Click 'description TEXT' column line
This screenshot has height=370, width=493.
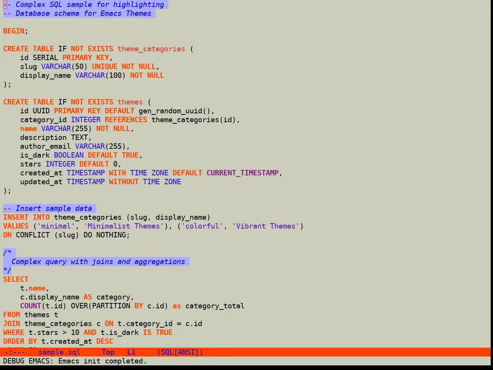click(56, 138)
